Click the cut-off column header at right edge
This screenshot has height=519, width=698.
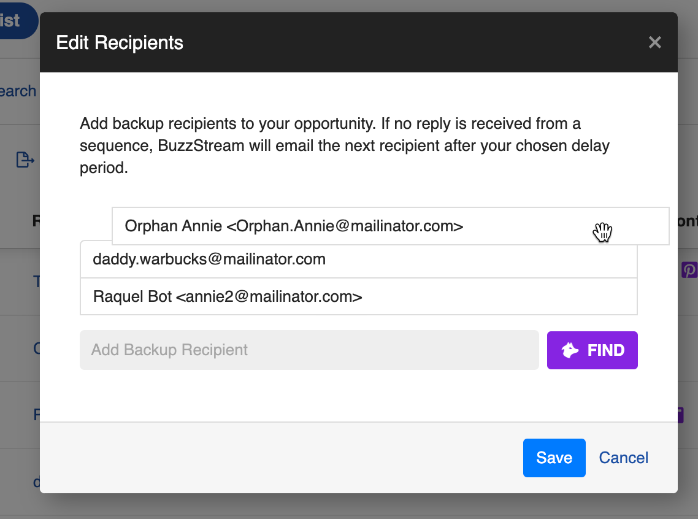click(687, 221)
